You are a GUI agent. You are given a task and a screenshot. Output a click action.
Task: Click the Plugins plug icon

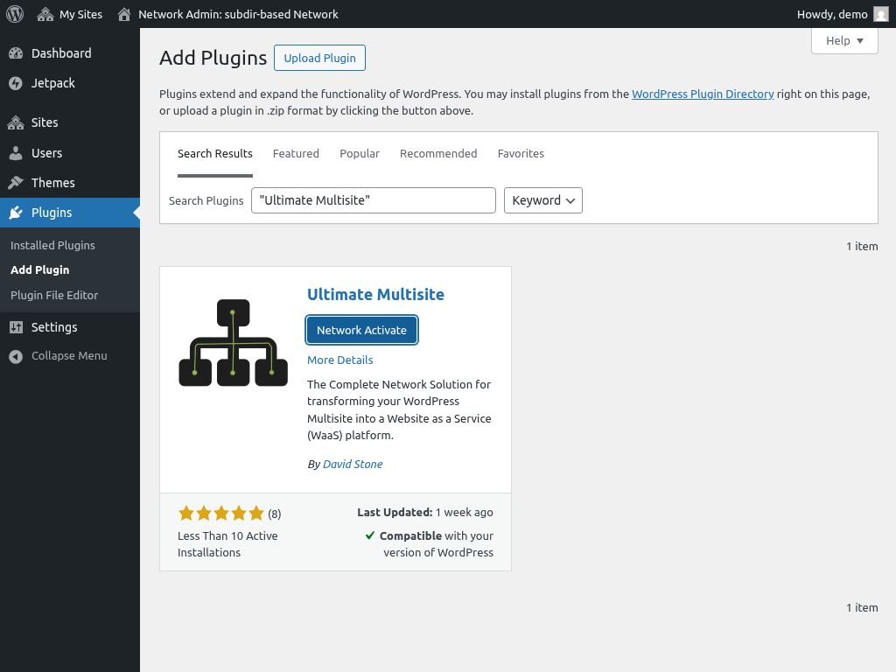coord(16,213)
